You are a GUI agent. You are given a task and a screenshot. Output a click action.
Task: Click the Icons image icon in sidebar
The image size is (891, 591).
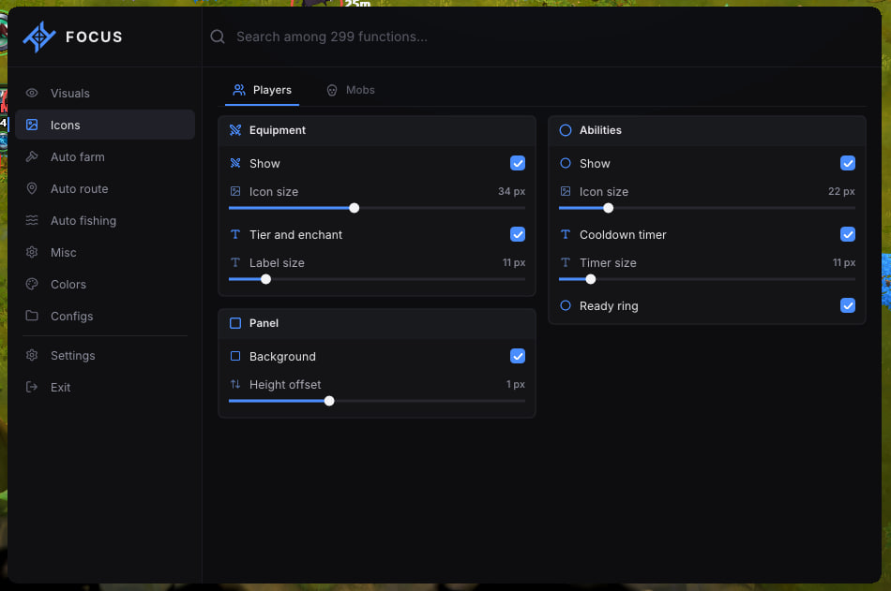click(x=32, y=125)
